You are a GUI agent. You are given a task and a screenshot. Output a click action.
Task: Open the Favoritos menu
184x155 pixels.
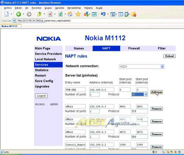click(37, 8)
